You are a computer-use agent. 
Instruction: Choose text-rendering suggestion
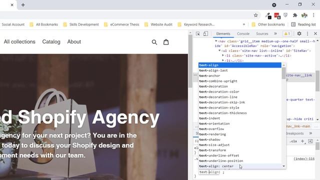240,134
